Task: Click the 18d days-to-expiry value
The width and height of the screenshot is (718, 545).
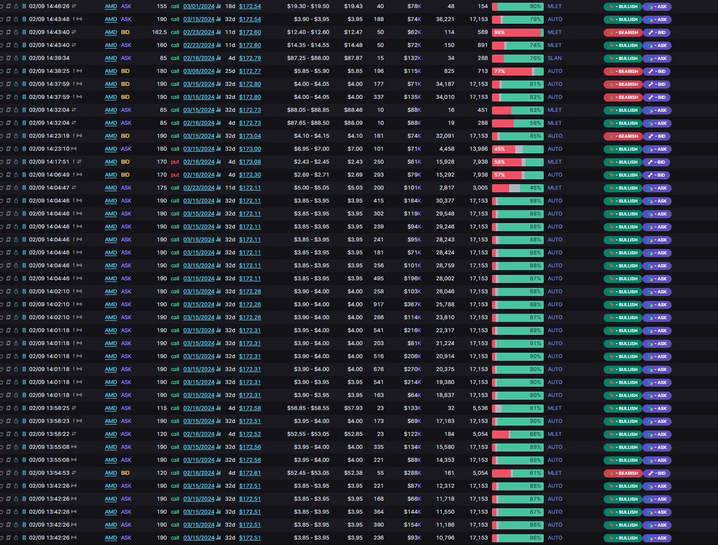Action: [x=230, y=6]
